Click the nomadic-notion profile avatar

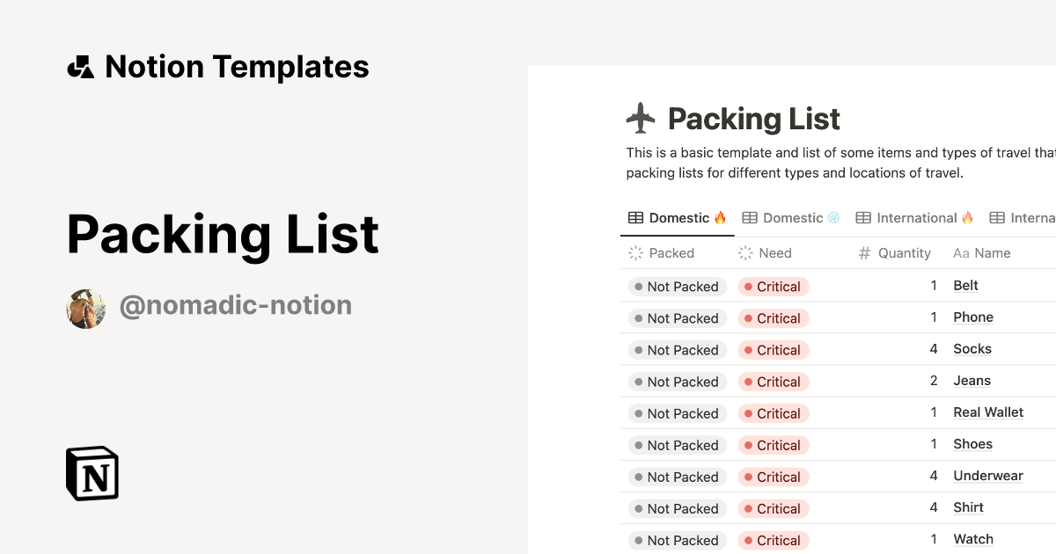(86, 309)
